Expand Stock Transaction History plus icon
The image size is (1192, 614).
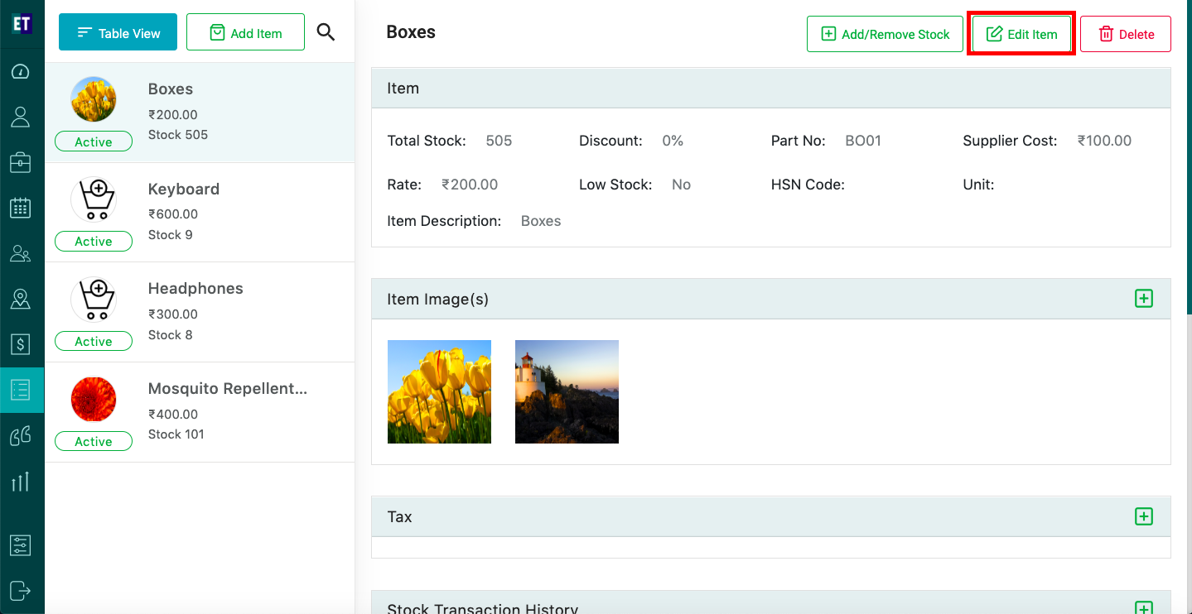pos(1144,608)
